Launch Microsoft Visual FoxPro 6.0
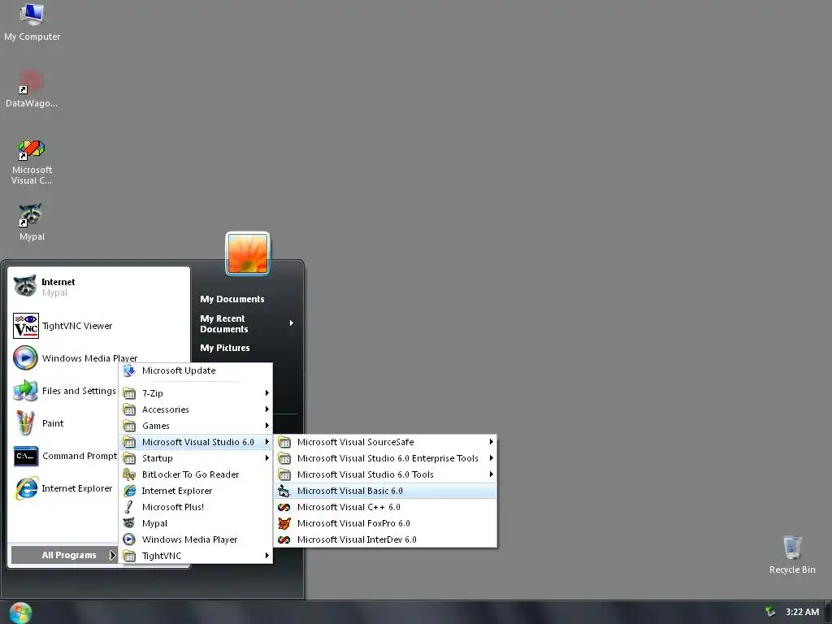The width and height of the screenshot is (832, 624). coord(386,523)
